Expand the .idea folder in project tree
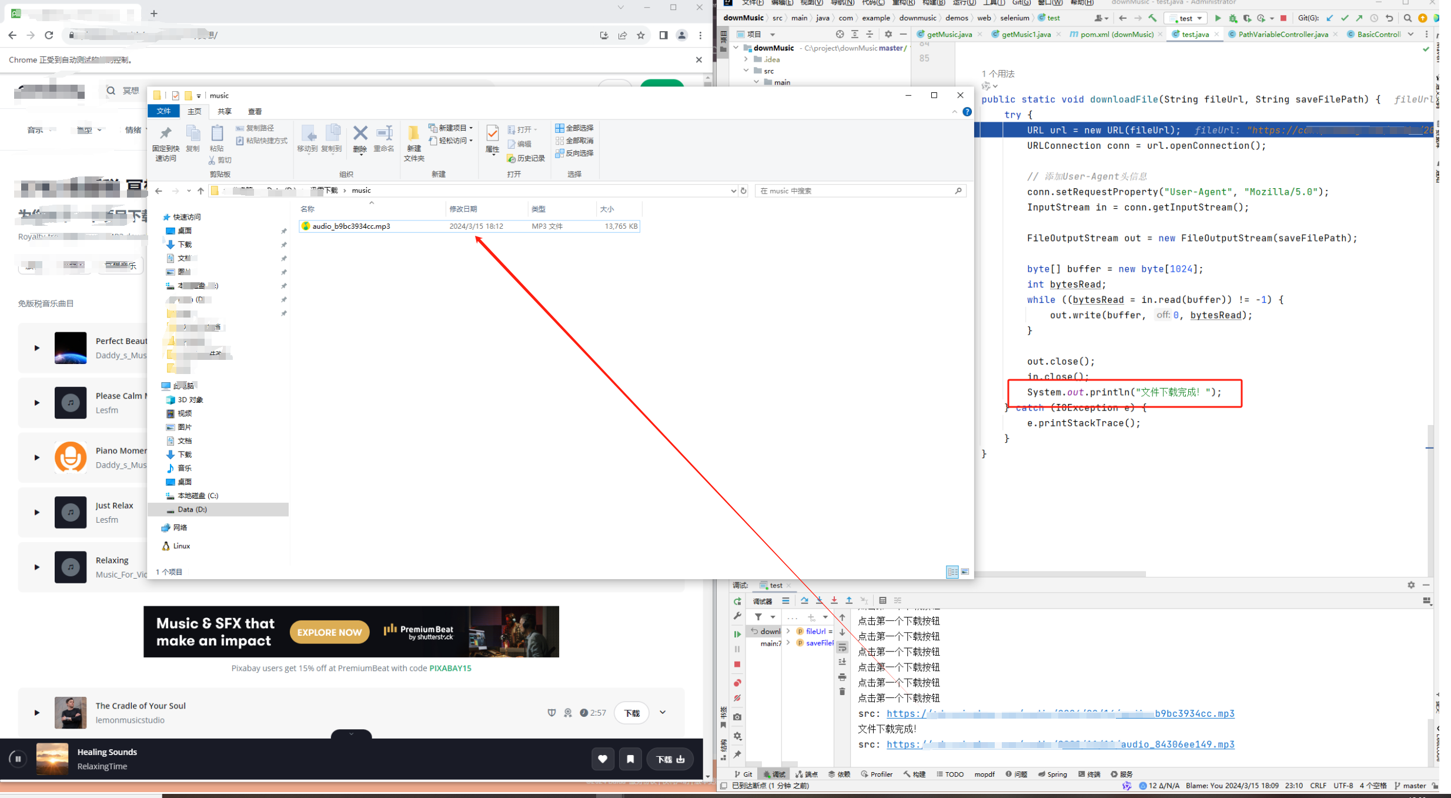Viewport: 1451px width, 798px height. [746, 59]
